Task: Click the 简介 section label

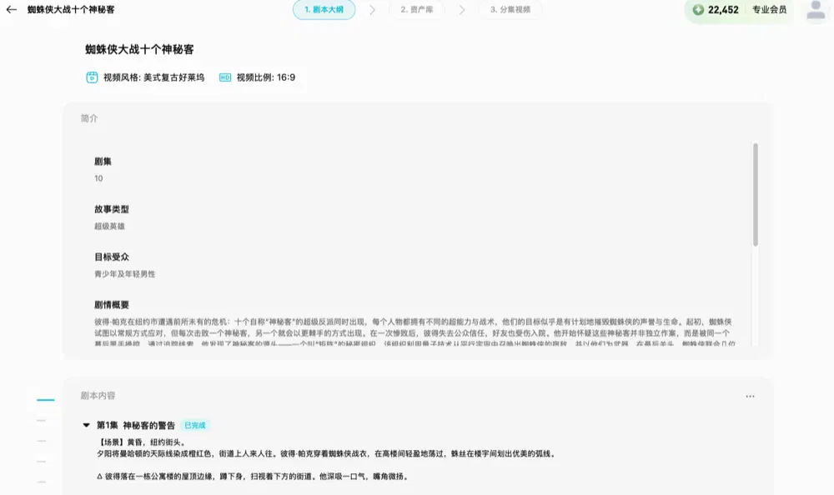Action: tap(89, 118)
